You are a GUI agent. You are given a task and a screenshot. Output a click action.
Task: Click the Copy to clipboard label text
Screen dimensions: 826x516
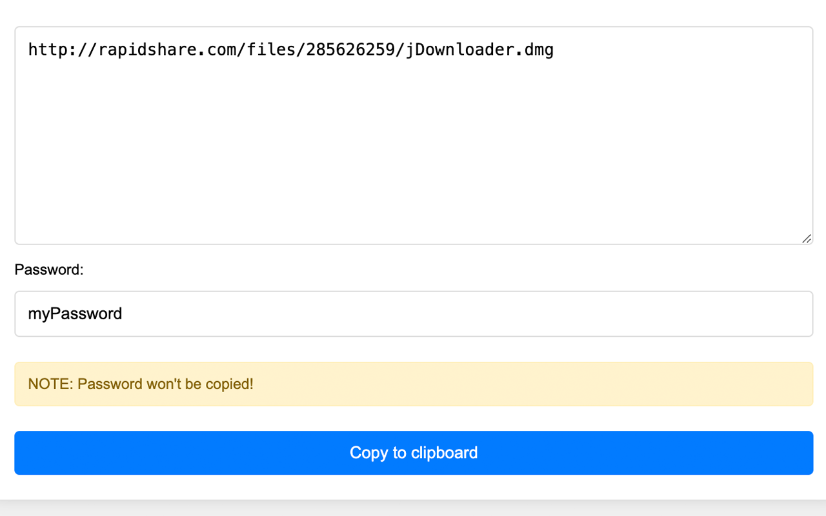point(413,452)
